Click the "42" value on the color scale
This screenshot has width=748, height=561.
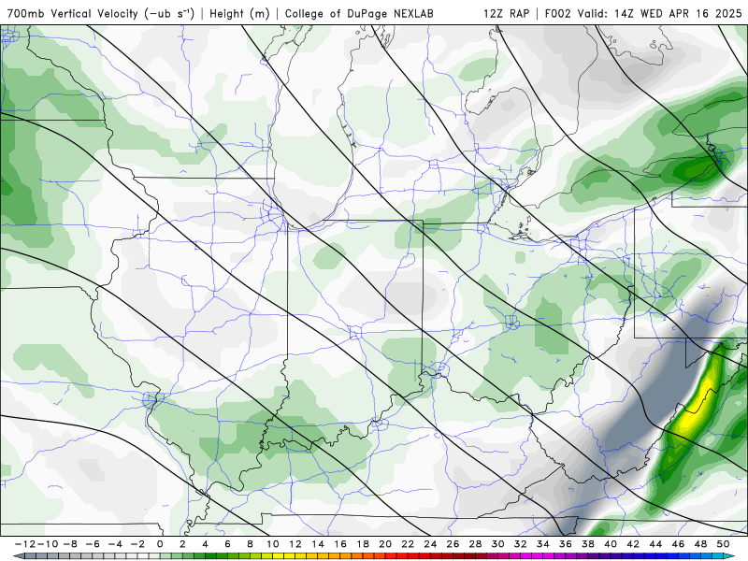633,544
